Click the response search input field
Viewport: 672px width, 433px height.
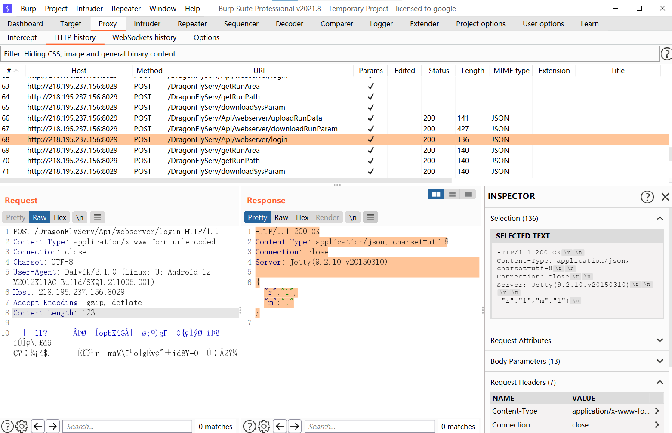[x=370, y=426]
